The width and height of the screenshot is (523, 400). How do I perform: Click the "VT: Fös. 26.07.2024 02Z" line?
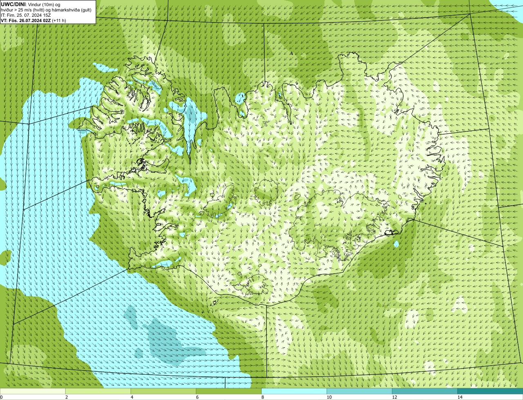(26, 20)
